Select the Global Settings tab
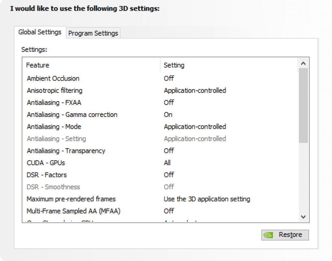Viewport: 332px width, 261px height. tap(40, 32)
